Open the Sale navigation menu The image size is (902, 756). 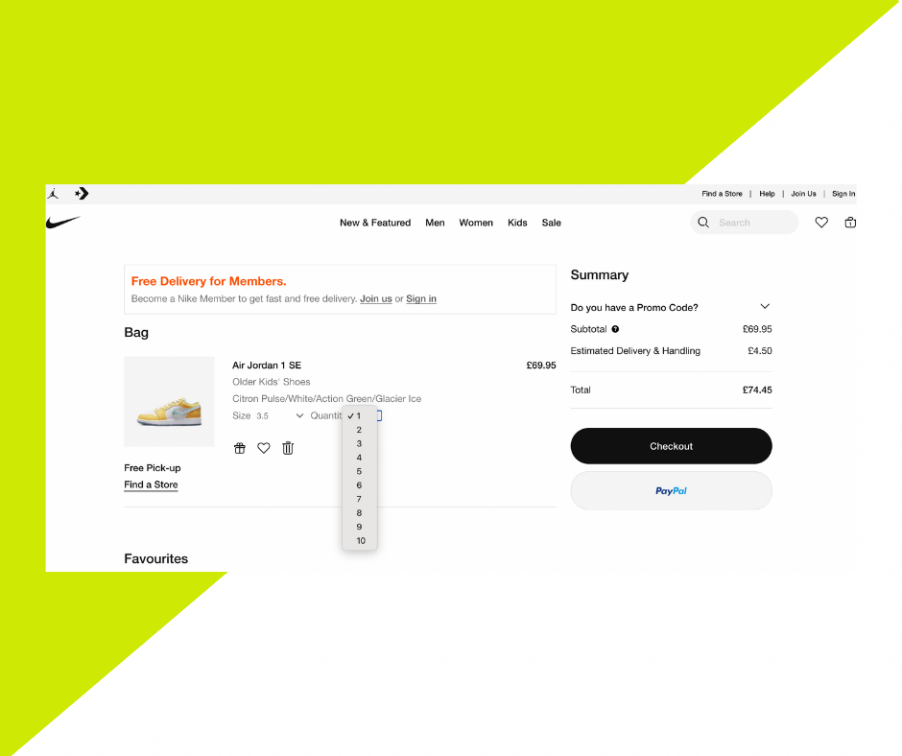pyautogui.click(x=551, y=223)
